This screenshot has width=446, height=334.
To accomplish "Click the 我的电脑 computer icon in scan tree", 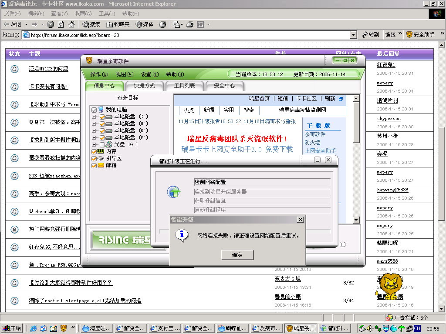I will 101,109.
